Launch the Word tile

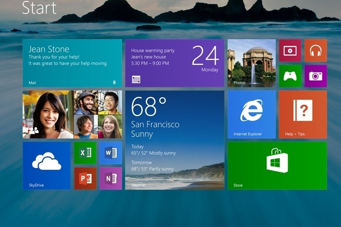pyautogui.click(x=111, y=153)
